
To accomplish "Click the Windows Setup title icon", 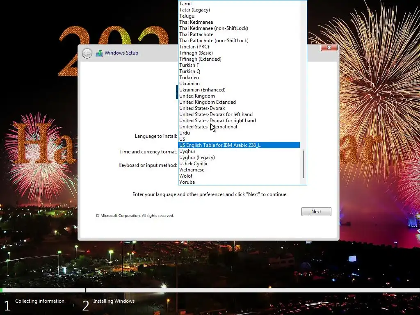I will tap(99, 53).
